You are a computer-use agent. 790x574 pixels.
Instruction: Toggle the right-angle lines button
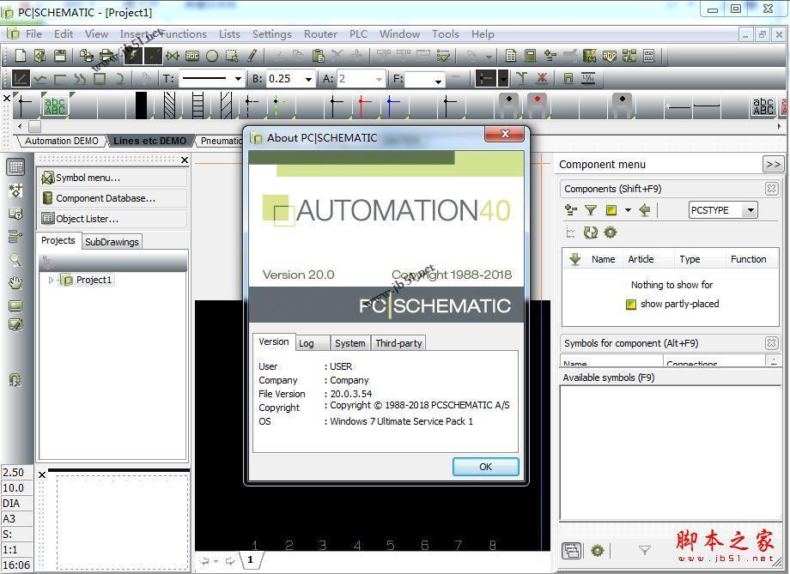(60, 79)
